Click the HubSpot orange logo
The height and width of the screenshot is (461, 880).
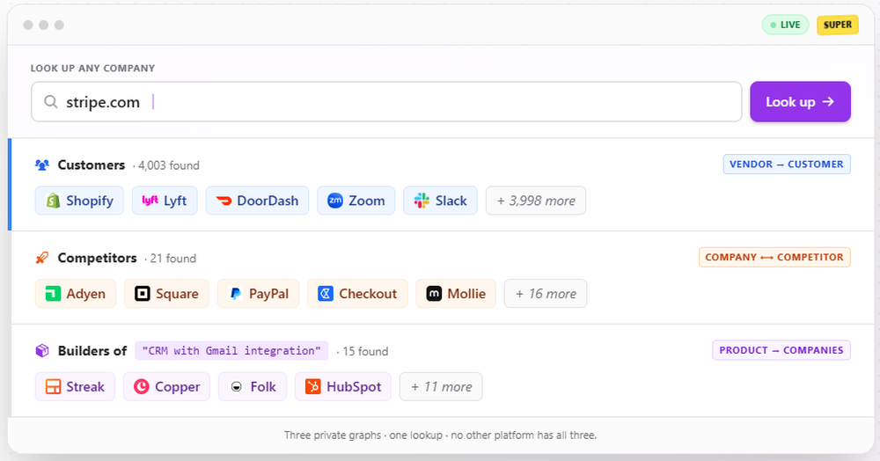point(312,387)
